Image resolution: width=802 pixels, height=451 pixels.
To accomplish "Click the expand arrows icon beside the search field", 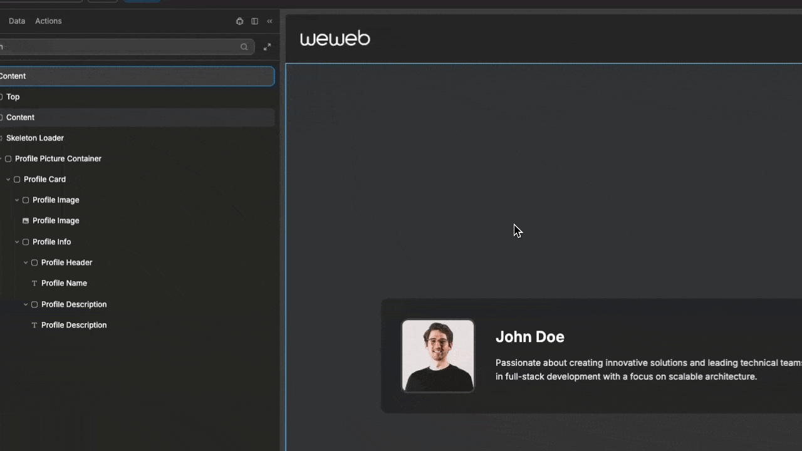I will tap(267, 46).
